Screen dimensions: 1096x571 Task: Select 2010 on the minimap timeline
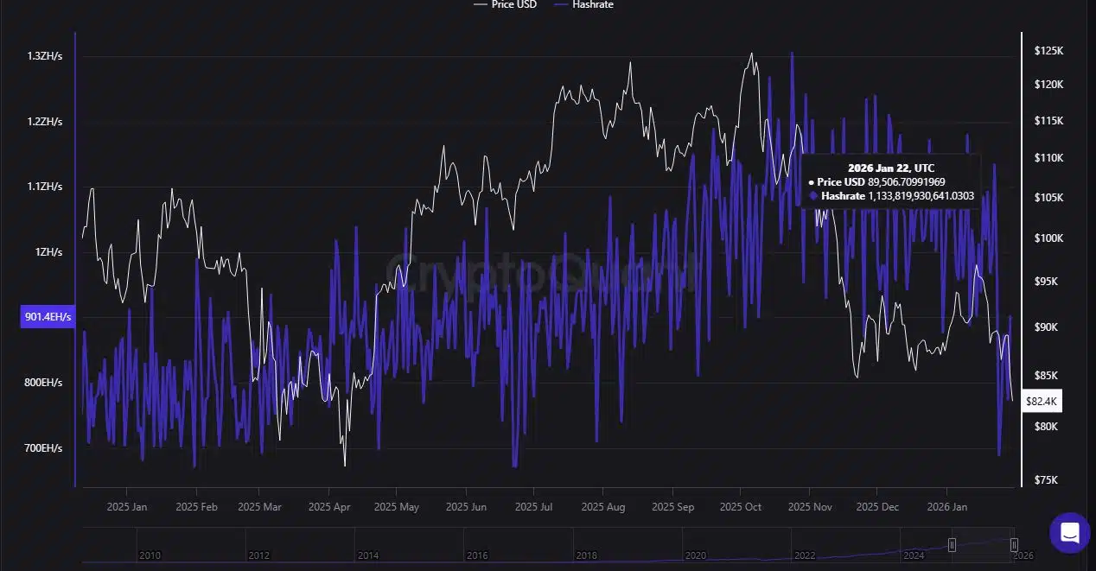150,555
